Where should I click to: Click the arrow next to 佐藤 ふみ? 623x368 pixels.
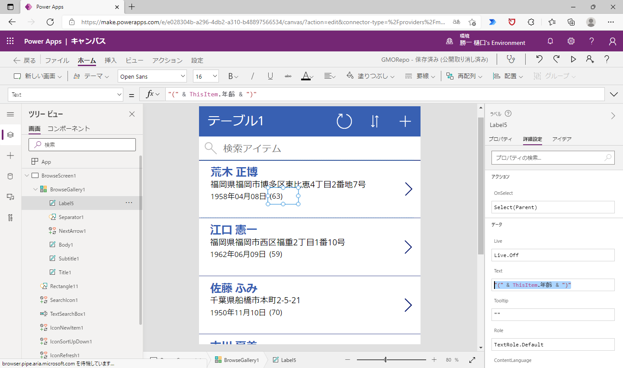pyautogui.click(x=408, y=305)
